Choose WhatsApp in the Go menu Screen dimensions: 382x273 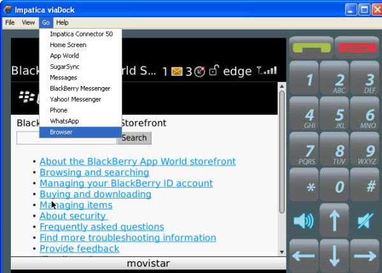[x=64, y=121]
